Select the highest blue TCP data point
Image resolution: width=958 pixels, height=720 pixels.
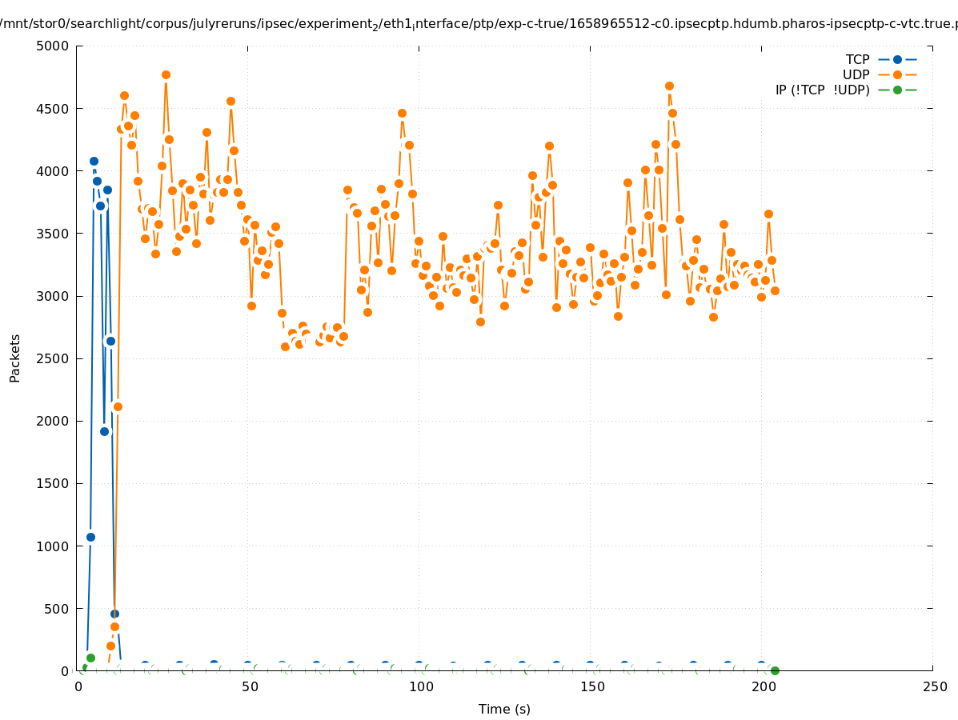pos(94,161)
